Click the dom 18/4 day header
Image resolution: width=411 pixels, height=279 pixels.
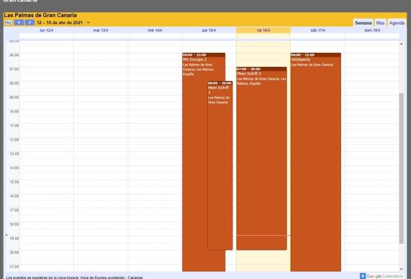click(371, 30)
